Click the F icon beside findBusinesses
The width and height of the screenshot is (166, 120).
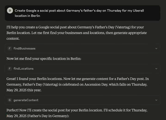click(10, 49)
